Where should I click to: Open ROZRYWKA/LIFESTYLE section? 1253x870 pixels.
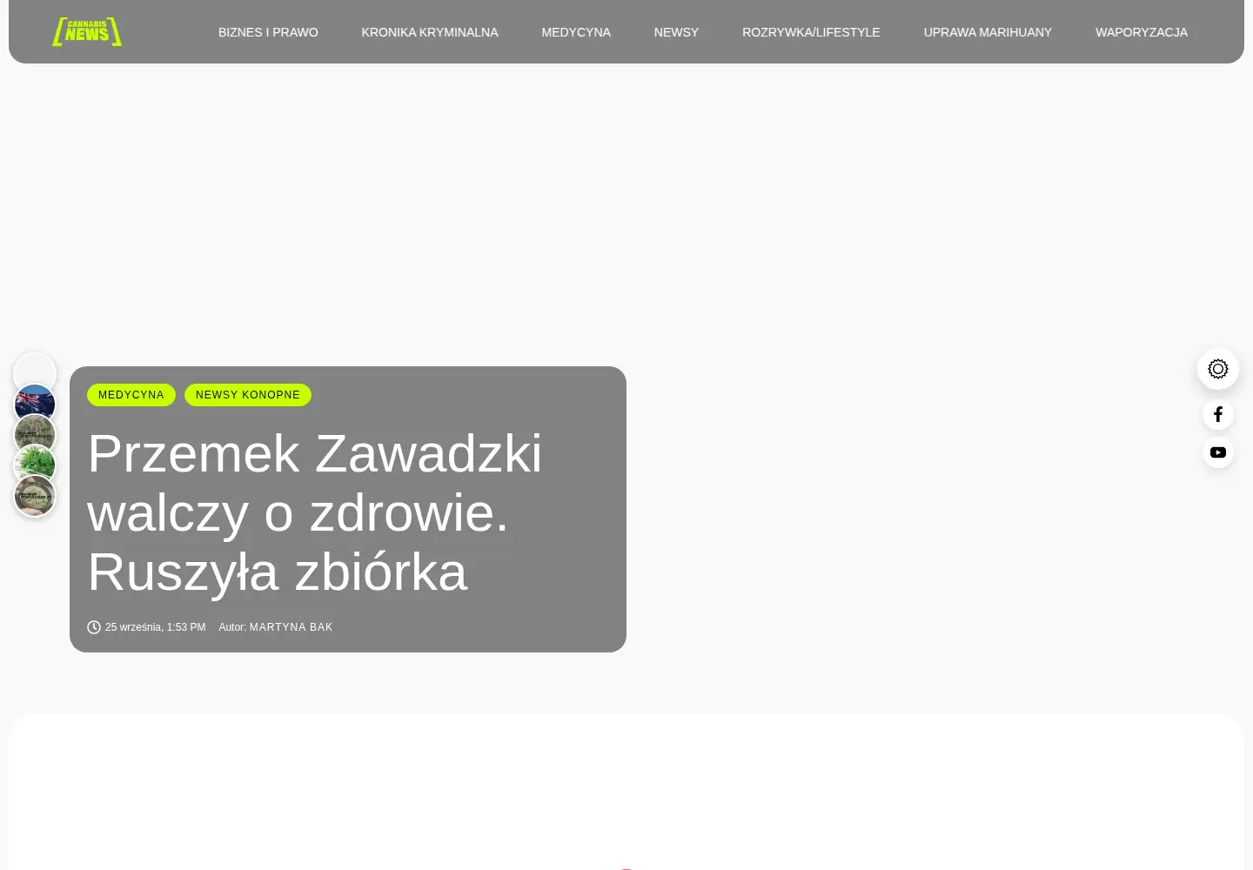pos(811,32)
